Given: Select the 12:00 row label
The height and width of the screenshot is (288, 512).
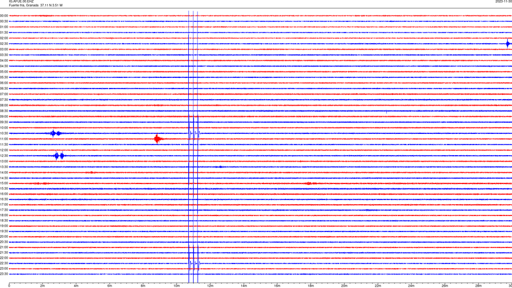Looking at the screenshot, I should (4, 150).
